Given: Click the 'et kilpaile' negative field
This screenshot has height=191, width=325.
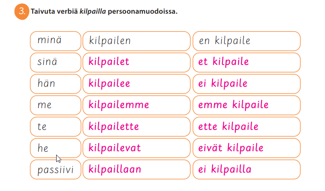Looking at the screenshot, I should tap(246, 62).
